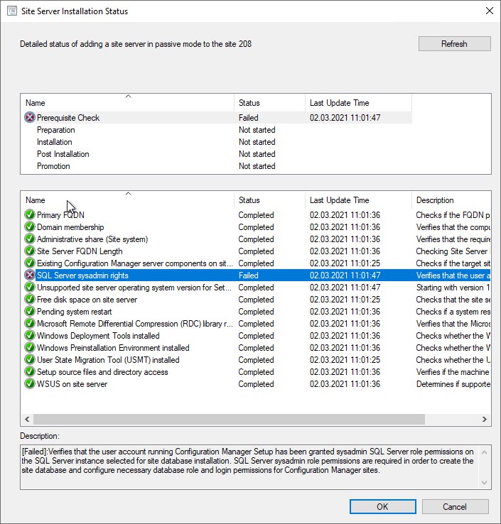This screenshot has height=524, width=501.
Task: Select 'SQL Server sysadmin rights' row text
Action: pos(82,275)
